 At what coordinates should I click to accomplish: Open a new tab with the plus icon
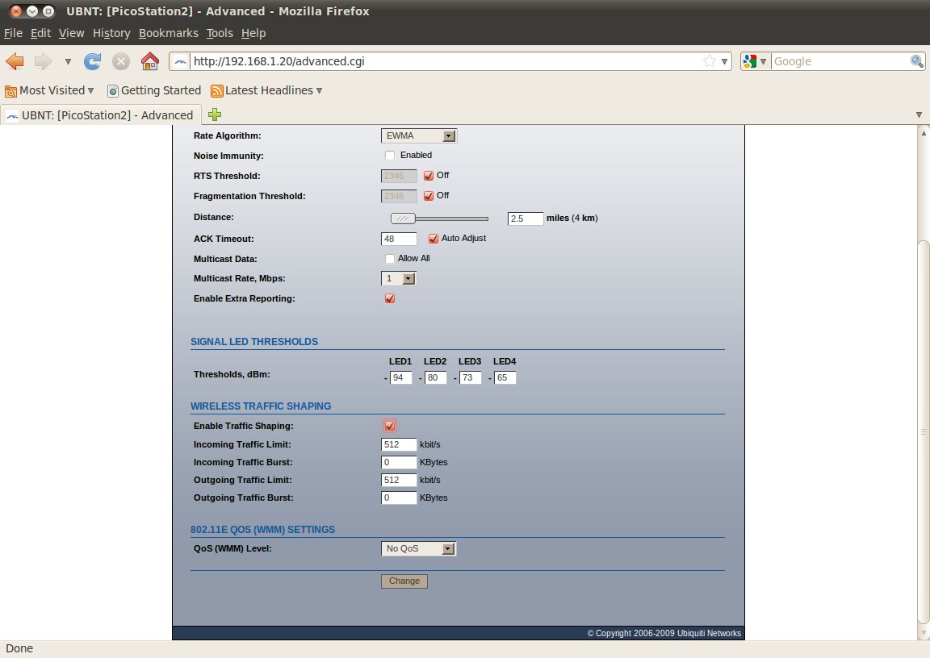click(215, 115)
